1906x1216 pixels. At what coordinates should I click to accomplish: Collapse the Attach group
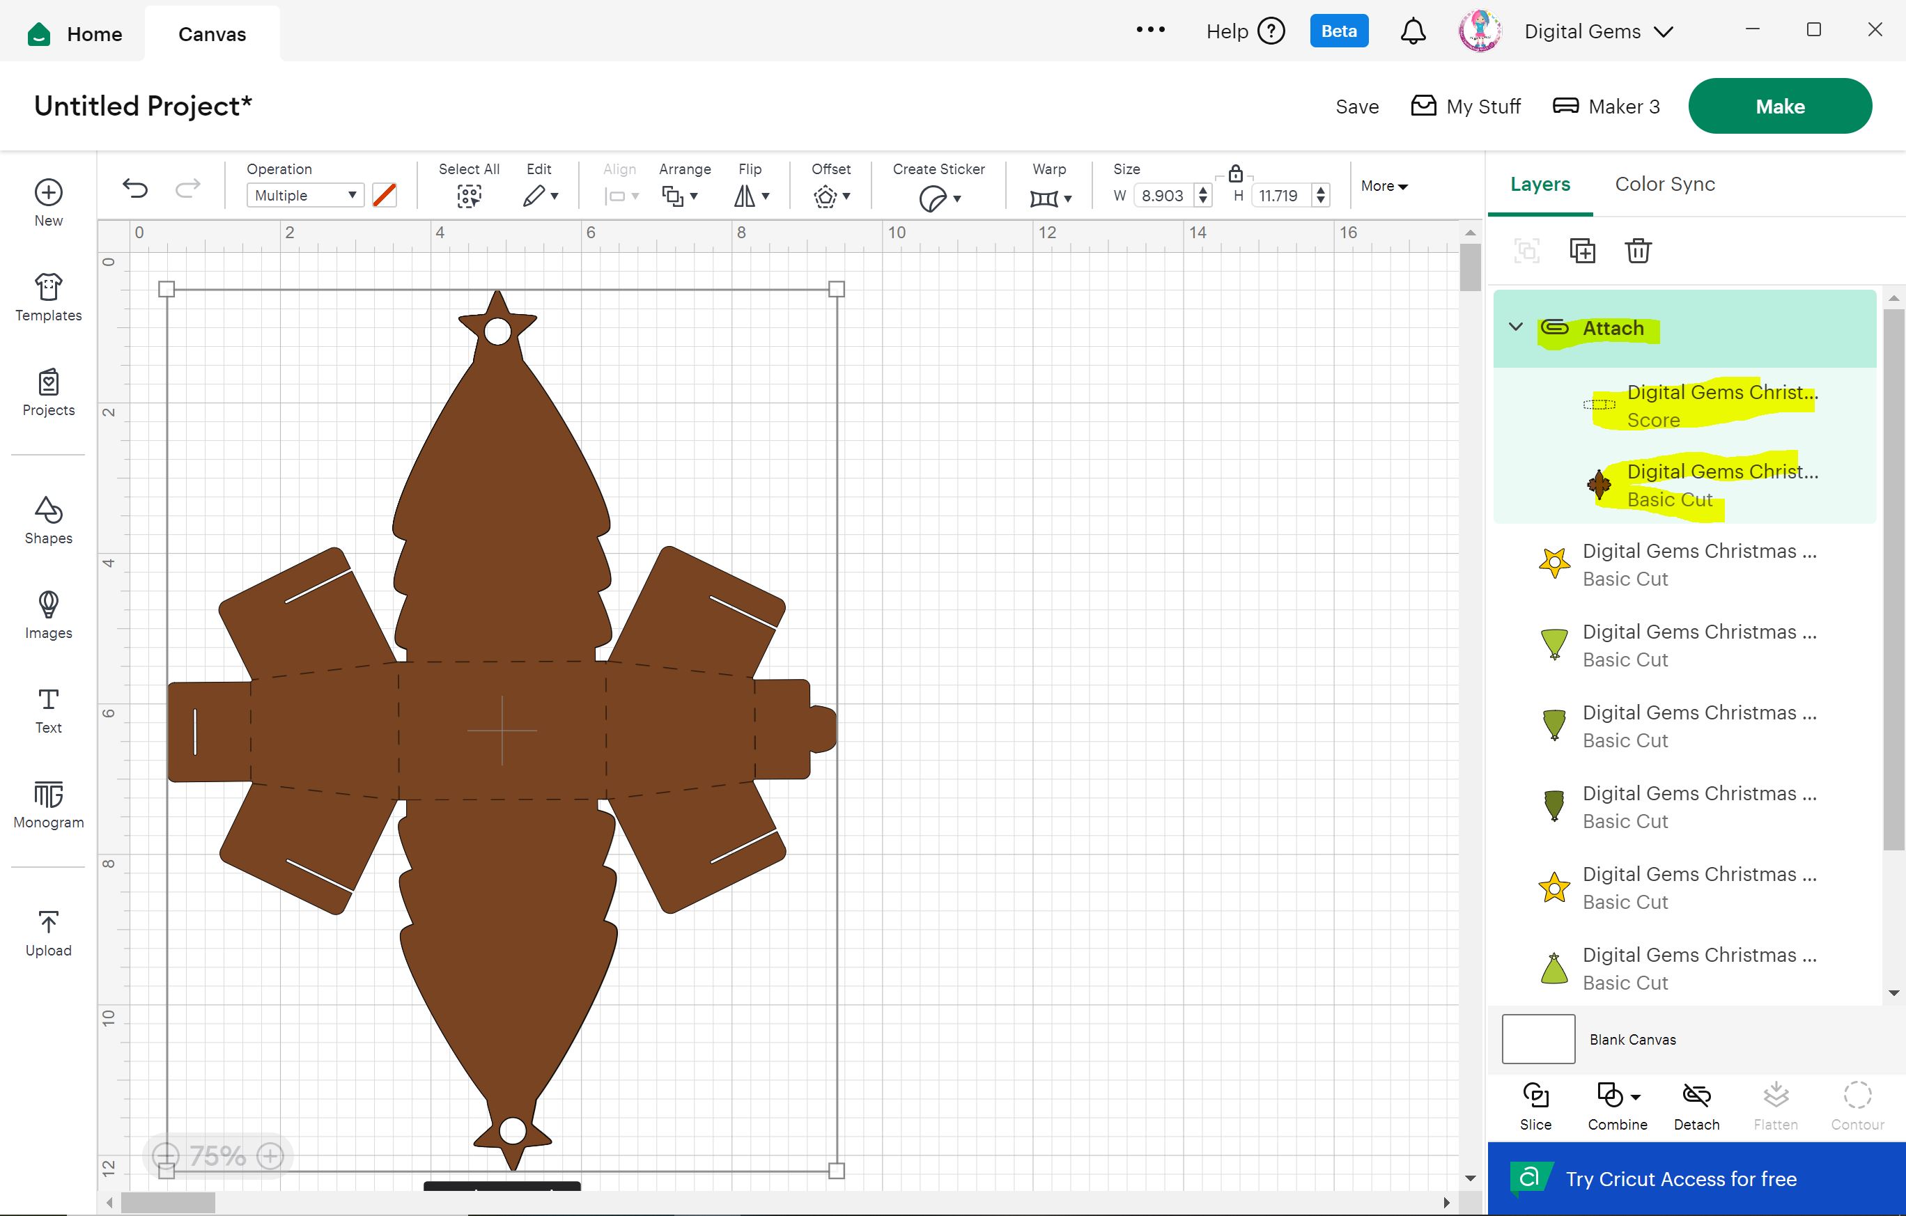coord(1516,327)
